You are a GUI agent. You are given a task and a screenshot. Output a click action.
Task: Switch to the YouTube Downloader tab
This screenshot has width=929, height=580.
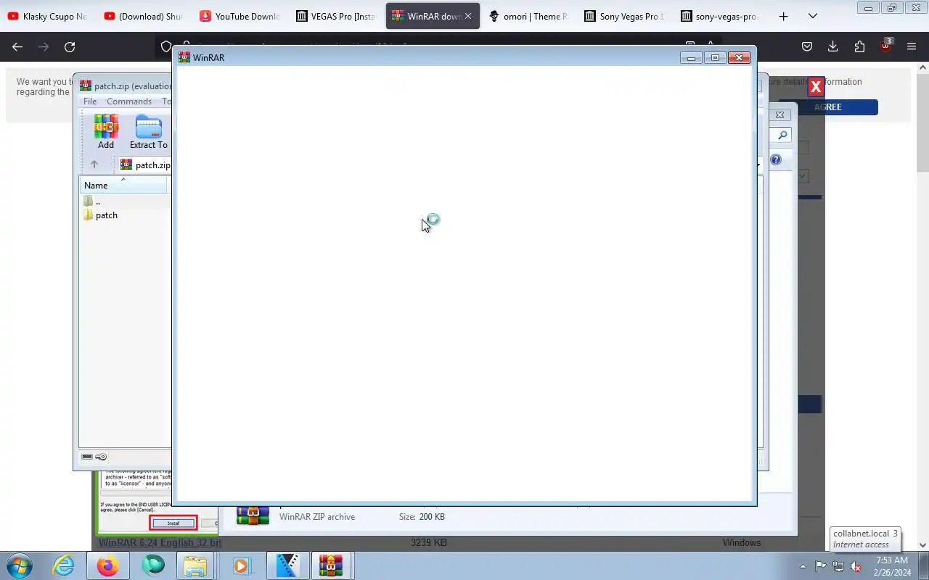240,16
